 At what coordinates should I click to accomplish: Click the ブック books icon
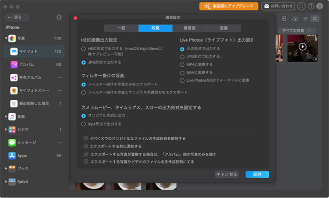[12, 168]
